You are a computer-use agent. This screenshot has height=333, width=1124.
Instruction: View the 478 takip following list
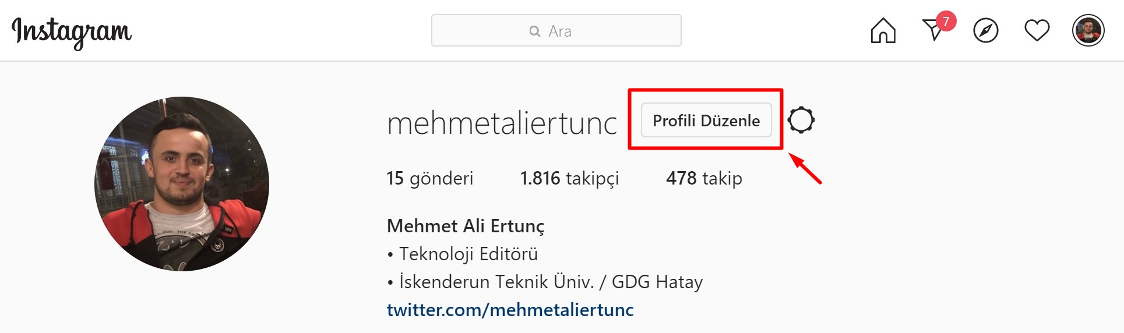click(x=704, y=178)
